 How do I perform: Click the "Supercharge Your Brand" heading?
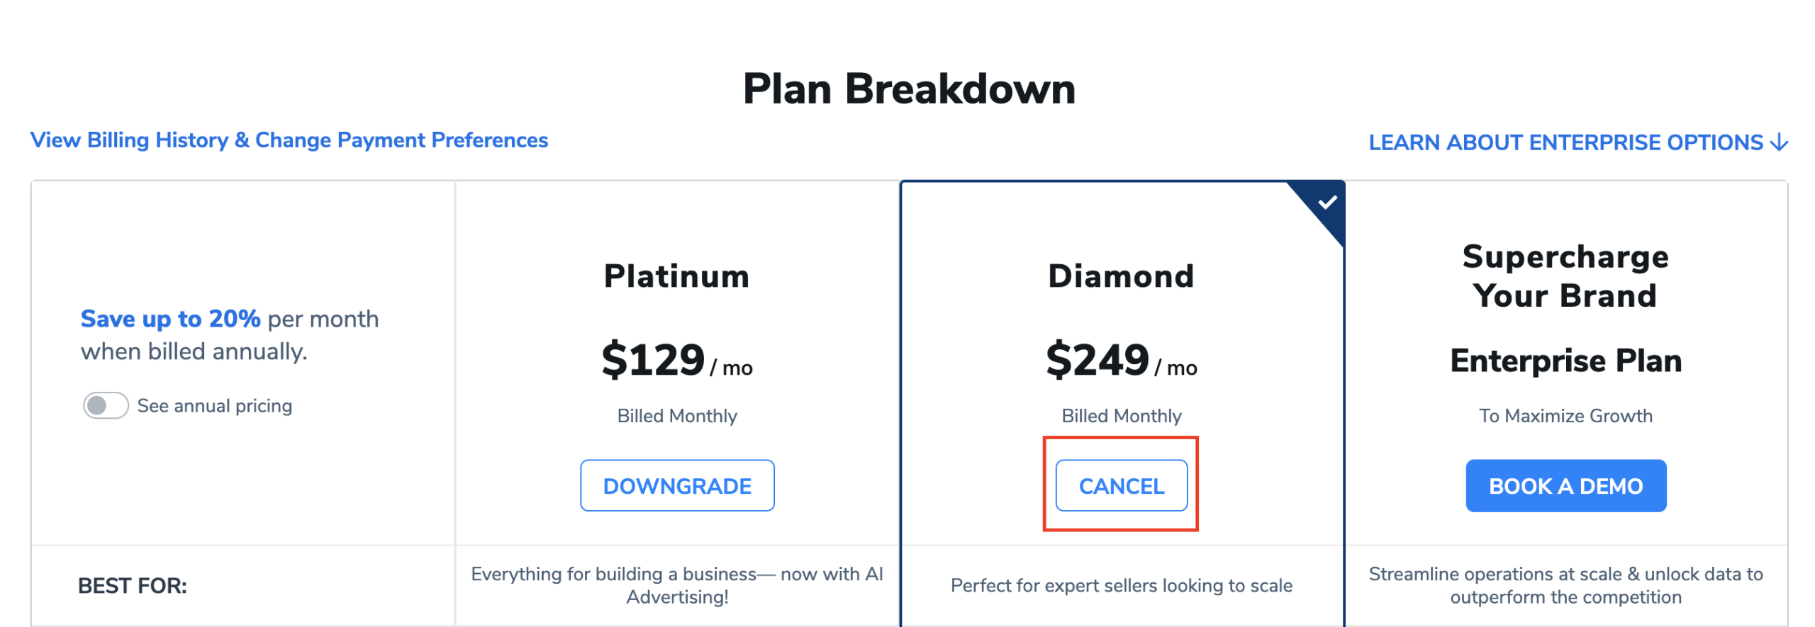click(x=1565, y=276)
